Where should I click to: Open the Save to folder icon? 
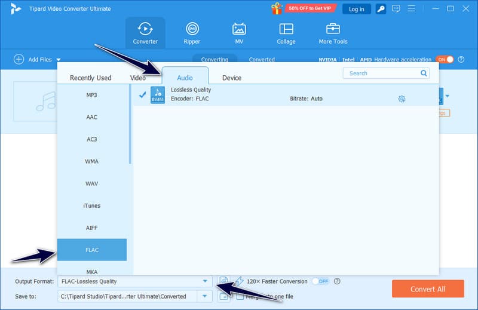click(x=223, y=296)
